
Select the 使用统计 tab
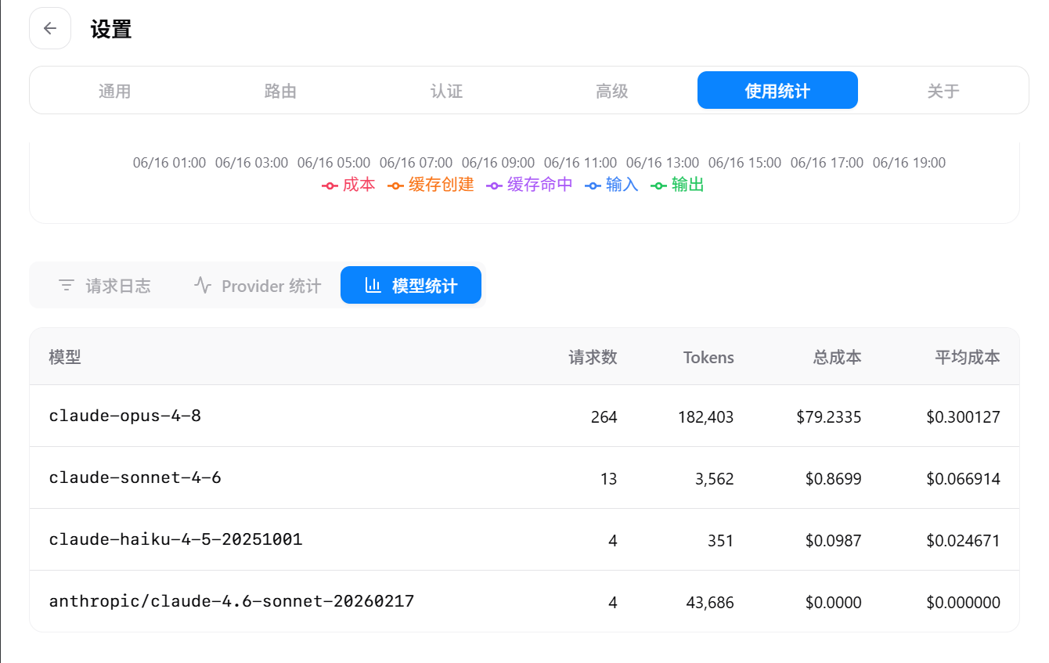777,91
